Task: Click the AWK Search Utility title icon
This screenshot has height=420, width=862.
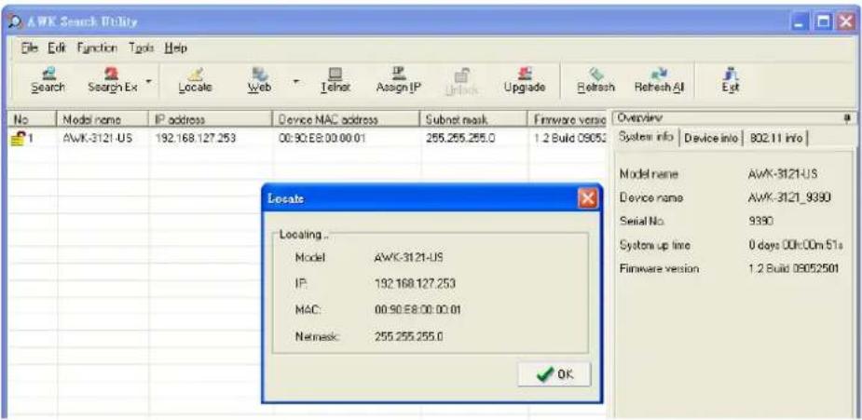Action: (x=14, y=22)
